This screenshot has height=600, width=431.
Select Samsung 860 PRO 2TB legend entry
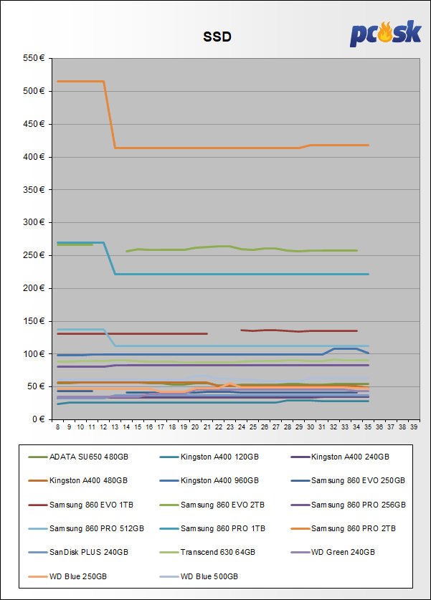[344, 529]
